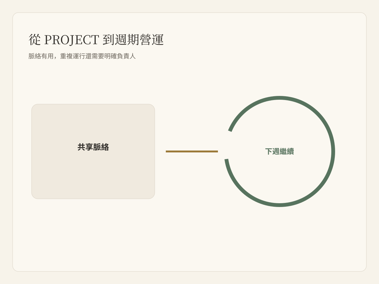The width and height of the screenshot is (379, 284).
Task: Click the slide title 從 PROJECT 到週期營運
Action: (x=96, y=40)
